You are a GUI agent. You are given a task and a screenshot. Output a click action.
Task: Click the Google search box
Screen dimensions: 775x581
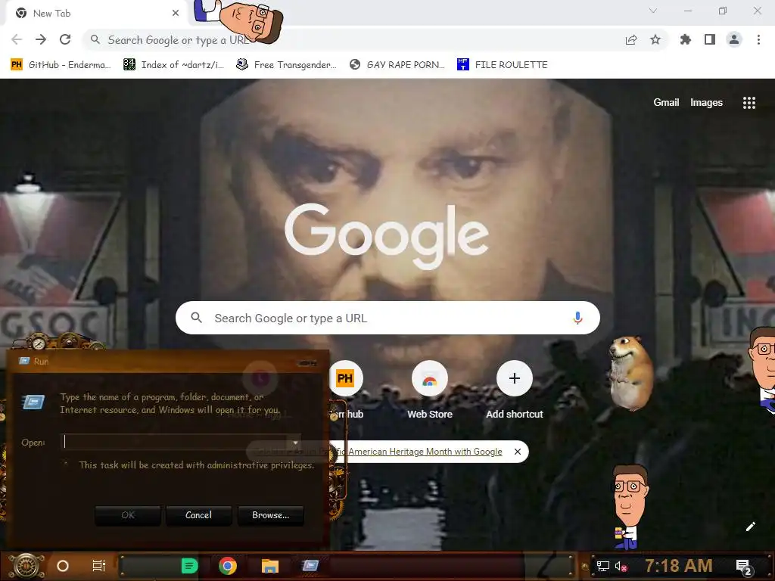(387, 318)
